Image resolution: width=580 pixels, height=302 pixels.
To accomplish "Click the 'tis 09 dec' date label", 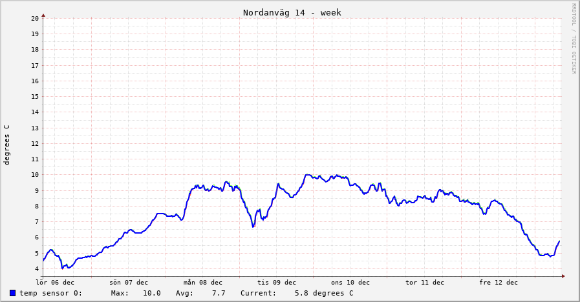I will click(277, 282).
